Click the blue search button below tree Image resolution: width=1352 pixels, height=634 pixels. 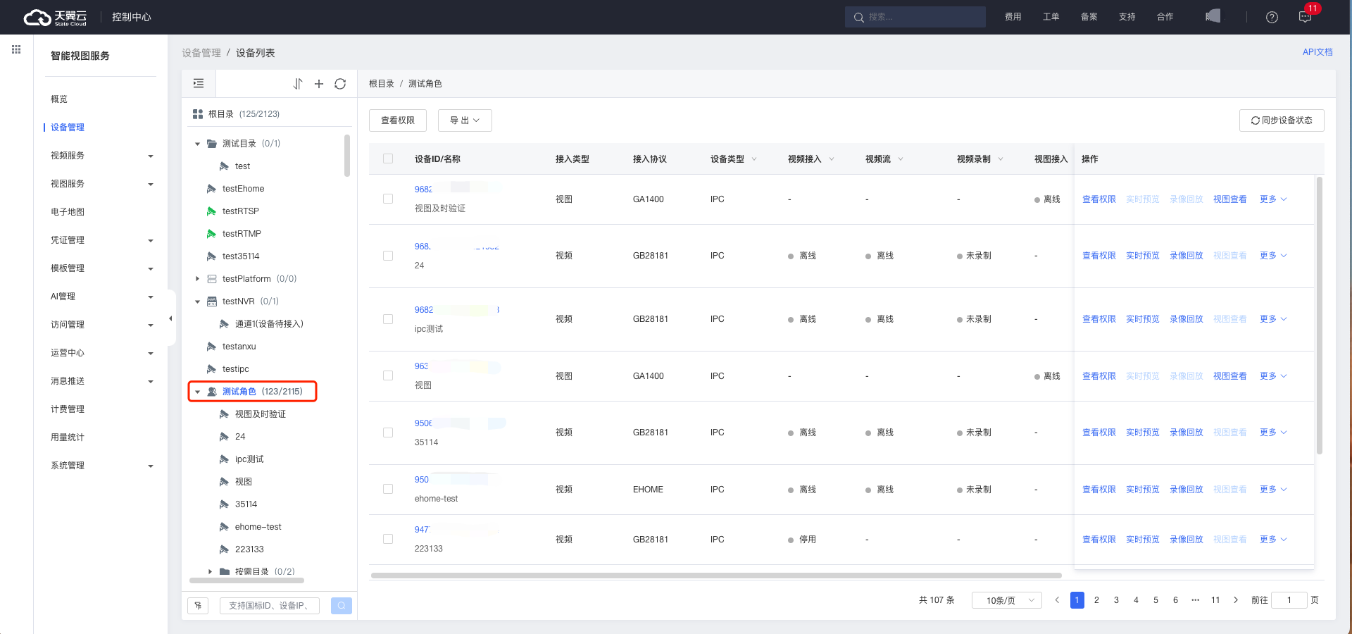342,606
